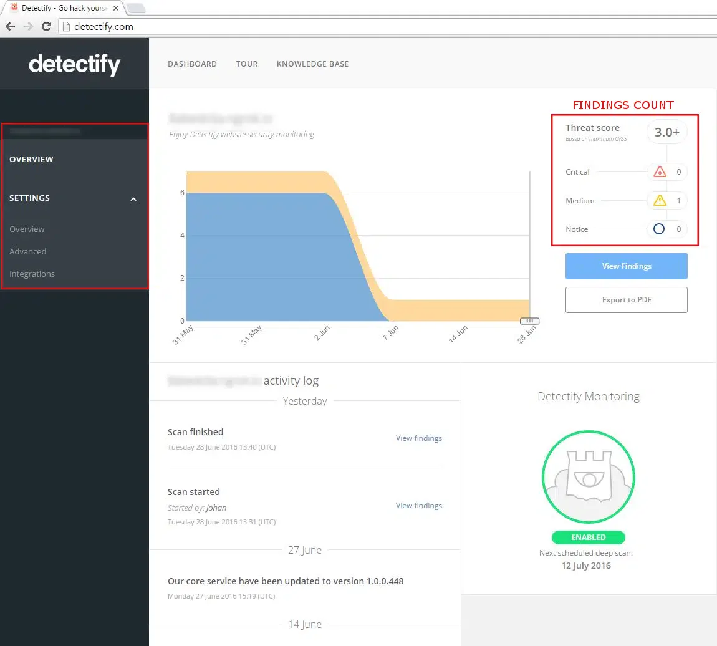This screenshot has width=717, height=646.
Task: Click the browser page reload icon
Action: [46, 26]
